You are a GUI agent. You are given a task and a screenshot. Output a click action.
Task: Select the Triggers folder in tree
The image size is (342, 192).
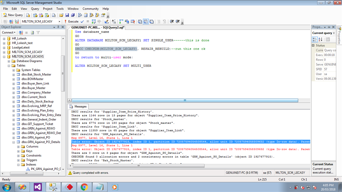coord(31,160)
